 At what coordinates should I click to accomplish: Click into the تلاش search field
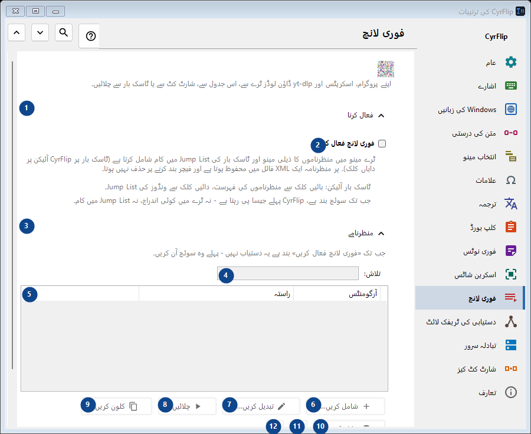pyautogui.click(x=288, y=274)
